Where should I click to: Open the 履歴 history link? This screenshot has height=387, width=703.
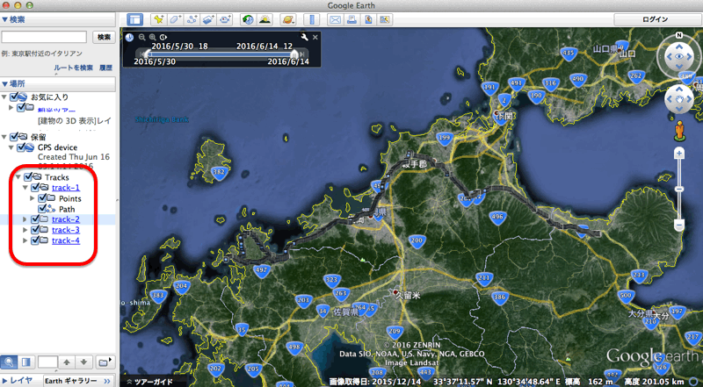tap(105, 68)
